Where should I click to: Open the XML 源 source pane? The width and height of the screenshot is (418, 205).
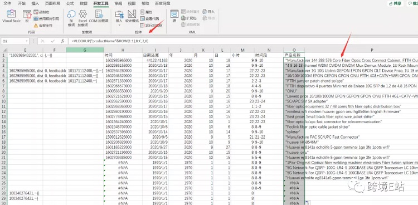(174, 17)
